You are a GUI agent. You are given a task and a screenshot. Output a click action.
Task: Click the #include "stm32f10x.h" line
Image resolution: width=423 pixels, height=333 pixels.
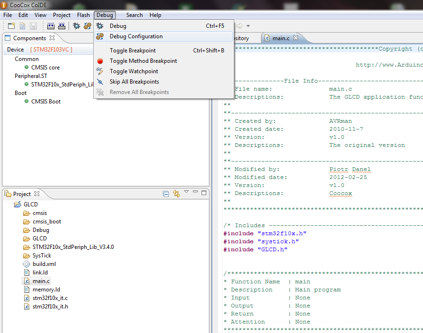[x=265, y=233]
